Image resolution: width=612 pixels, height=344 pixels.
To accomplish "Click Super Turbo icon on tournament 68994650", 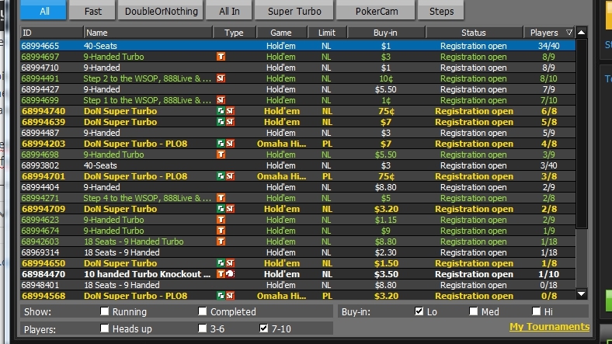I will pos(231,263).
